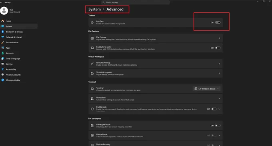Open Apps settings page
The height and width of the screenshot is (146, 272).
point(8,48)
